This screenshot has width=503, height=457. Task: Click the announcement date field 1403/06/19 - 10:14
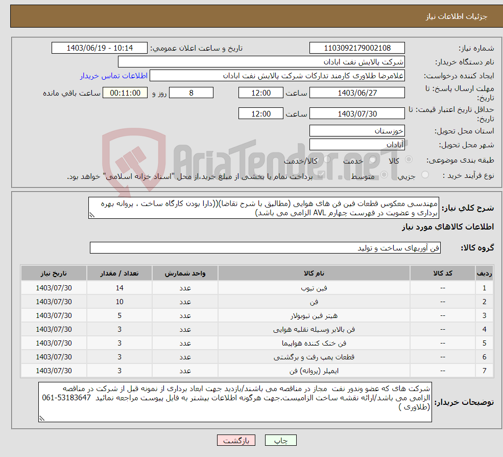(100, 48)
